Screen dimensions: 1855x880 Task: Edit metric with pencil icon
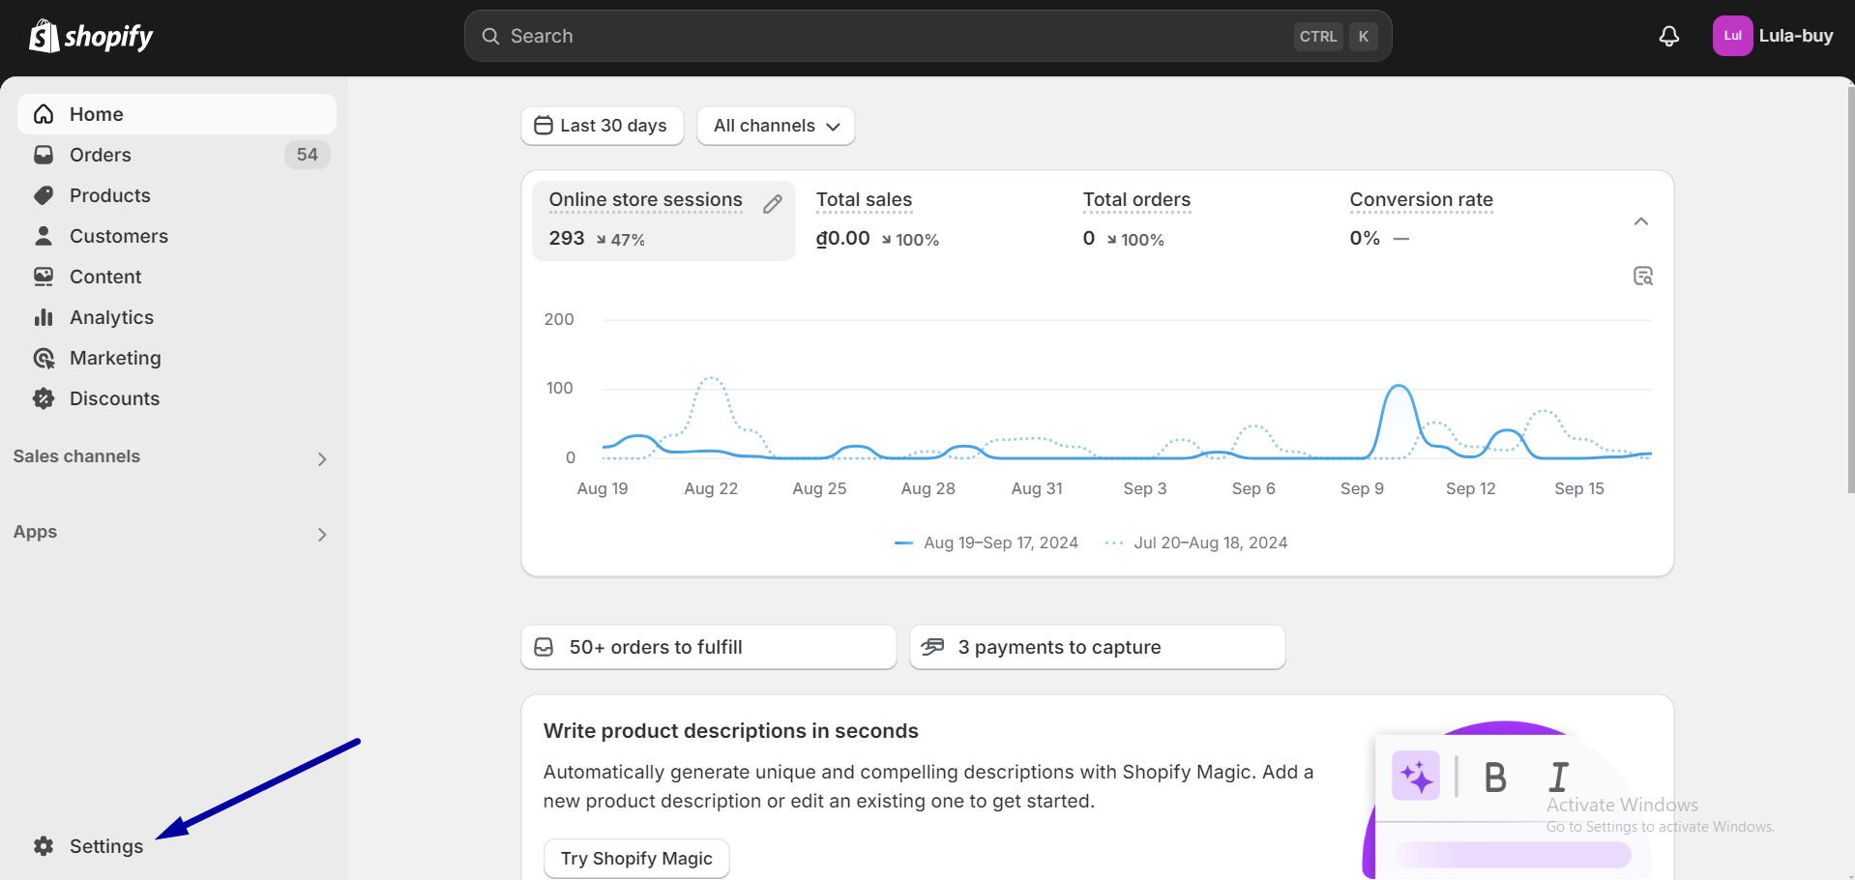(772, 204)
